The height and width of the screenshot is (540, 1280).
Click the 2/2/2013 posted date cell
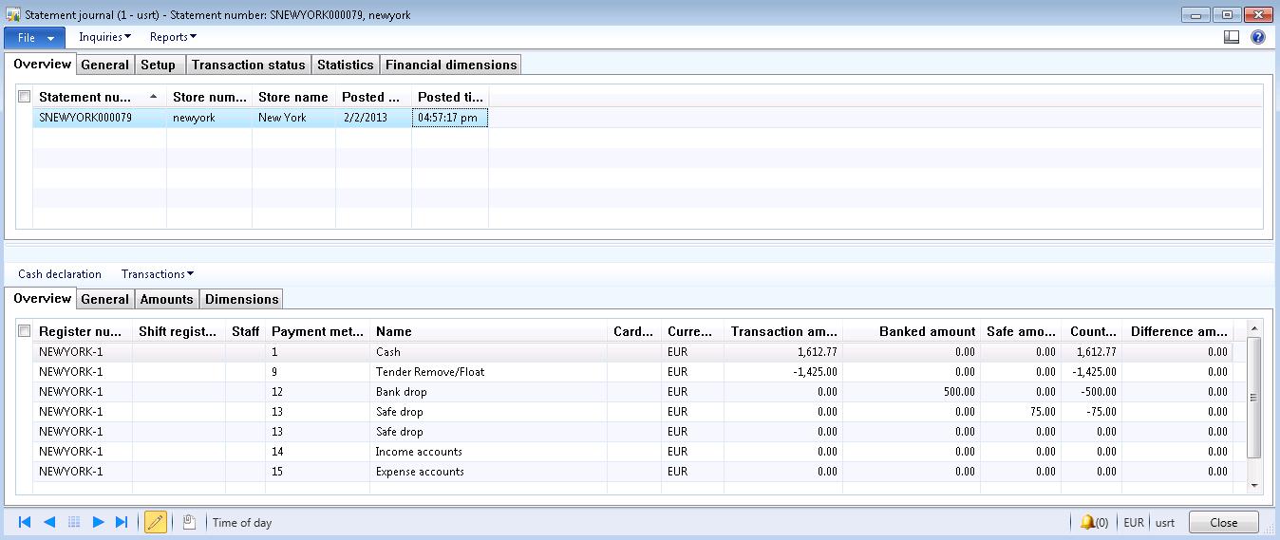(x=373, y=118)
